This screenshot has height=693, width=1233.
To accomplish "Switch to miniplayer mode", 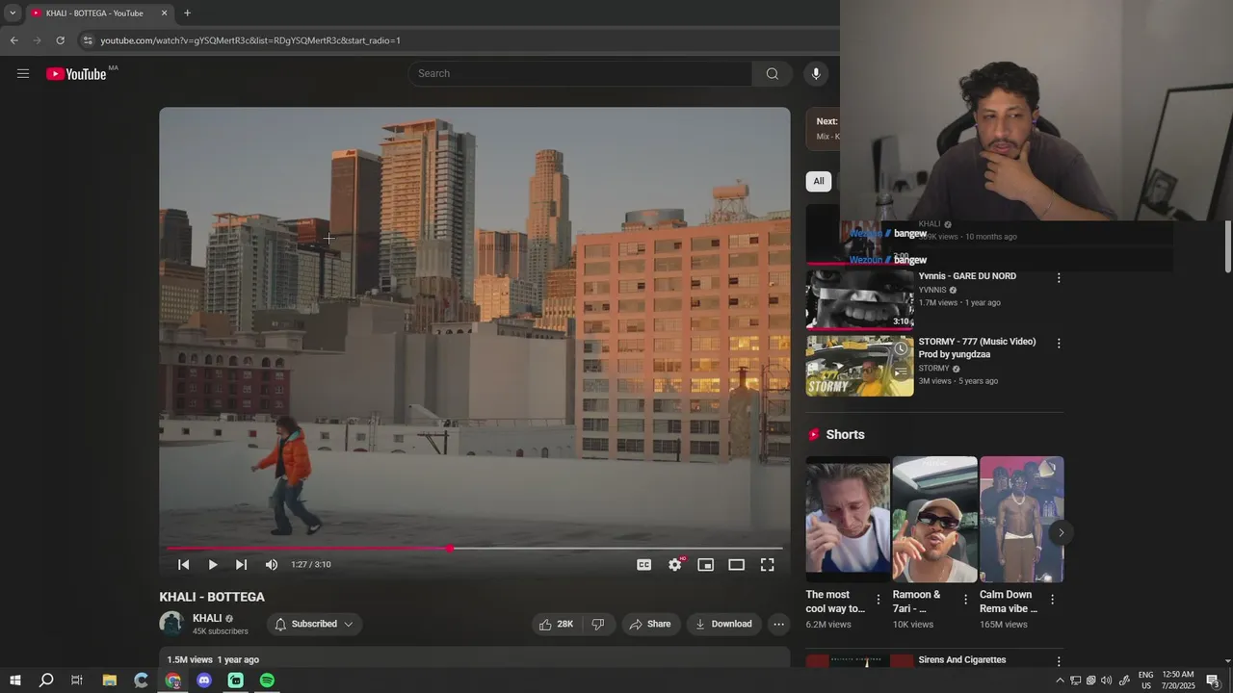I will [706, 565].
